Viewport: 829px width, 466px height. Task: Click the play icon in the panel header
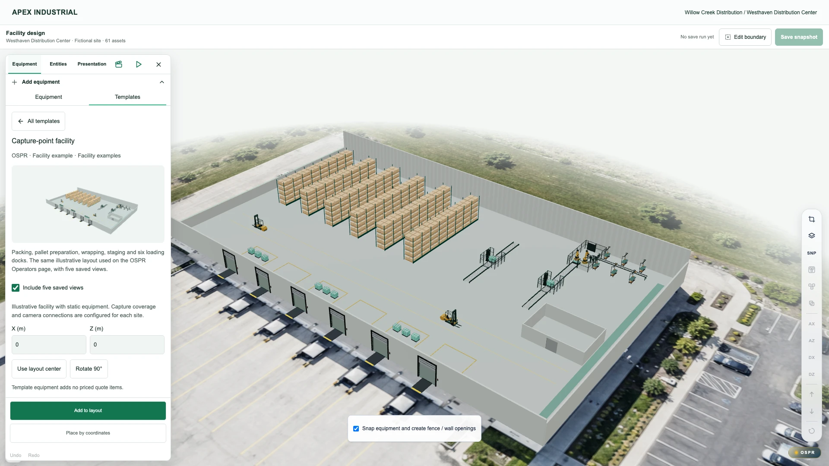[x=139, y=64]
